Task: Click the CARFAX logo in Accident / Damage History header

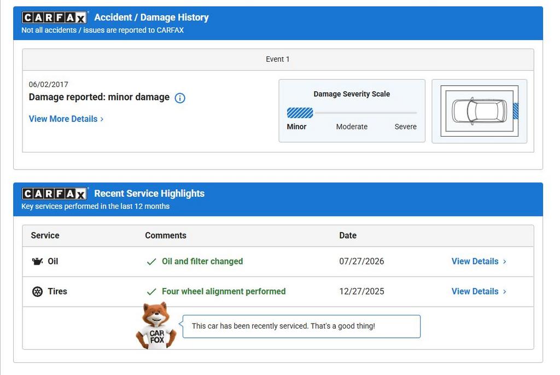Action: tap(54, 17)
